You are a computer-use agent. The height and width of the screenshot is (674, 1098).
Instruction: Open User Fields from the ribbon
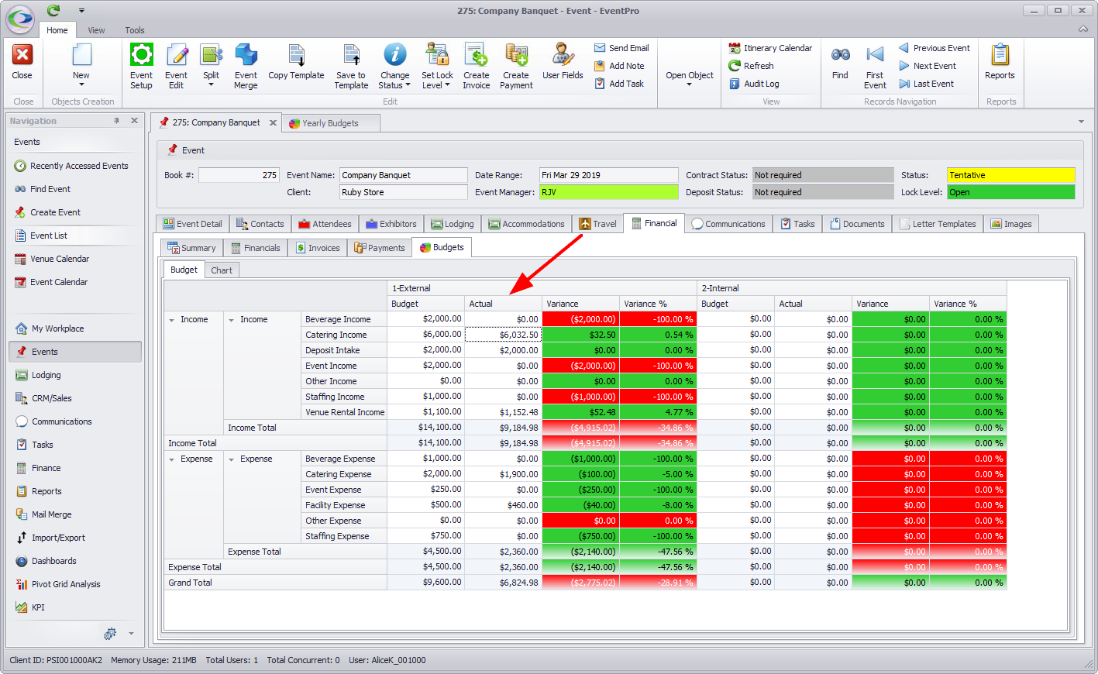click(x=563, y=62)
